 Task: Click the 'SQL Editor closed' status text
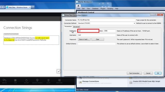click(x=82, y=90)
